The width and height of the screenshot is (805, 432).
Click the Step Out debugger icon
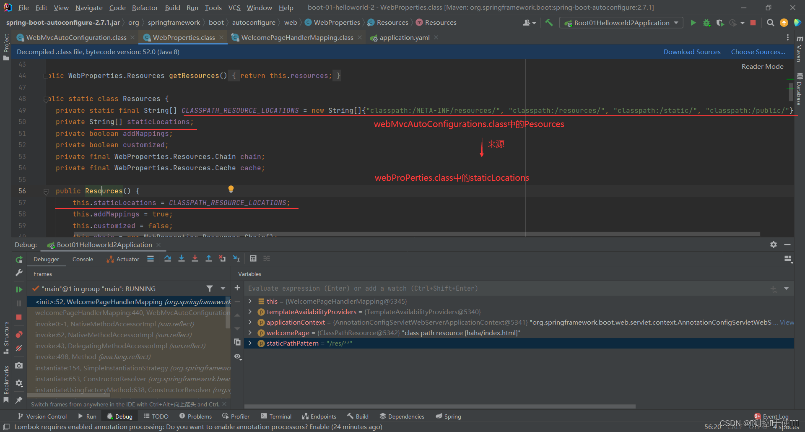click(x=208, y=259)
